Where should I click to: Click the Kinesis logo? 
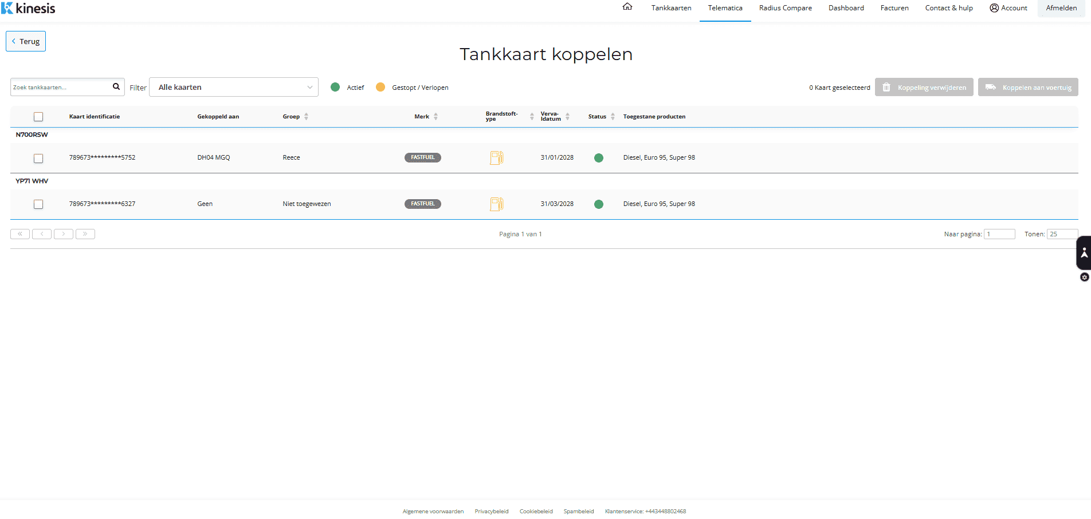(x=29, y=8)
